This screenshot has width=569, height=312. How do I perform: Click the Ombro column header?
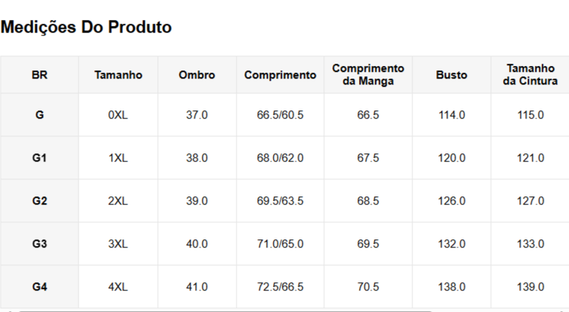pyautogui.click(x=197, y=75)
